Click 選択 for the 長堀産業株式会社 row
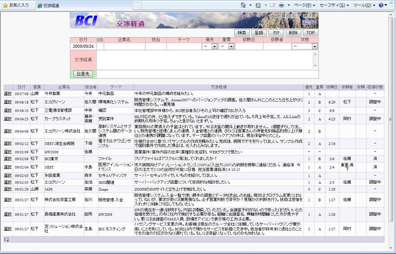396x254 pixels. coord(7,214)
